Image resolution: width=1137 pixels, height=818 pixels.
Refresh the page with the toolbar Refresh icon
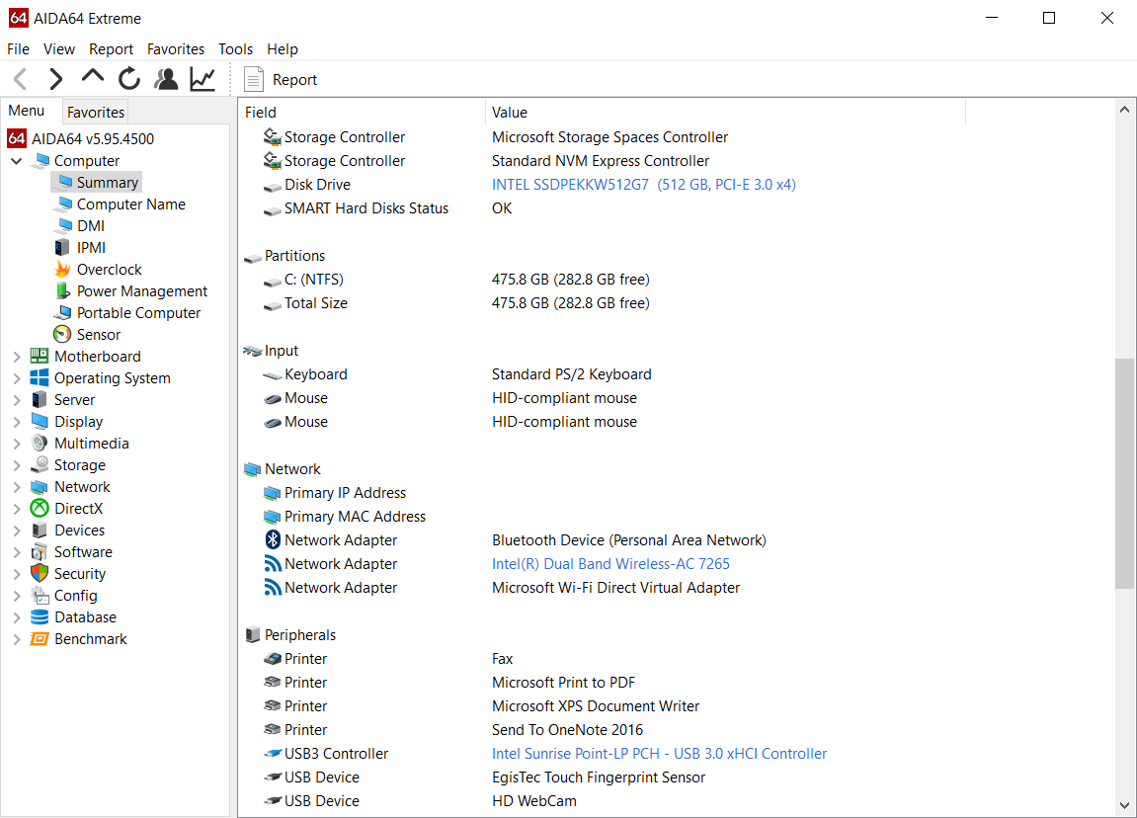click(x=129, y=78)
